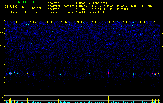163x103 pixels.
Task: Click the observer name Masayuki Kobayashi
Action: pyautogui.click(x=93, y=3)
